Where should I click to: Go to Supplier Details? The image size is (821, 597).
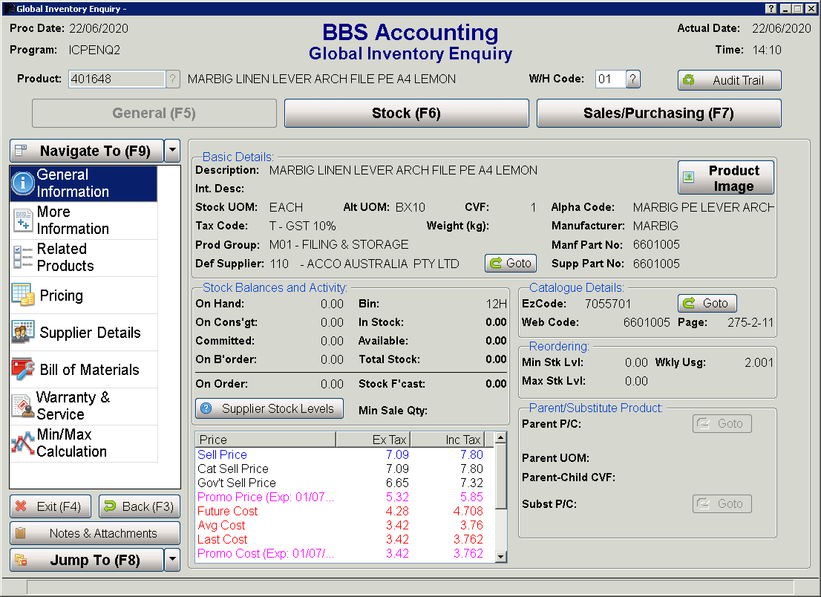tap(83, 333)
